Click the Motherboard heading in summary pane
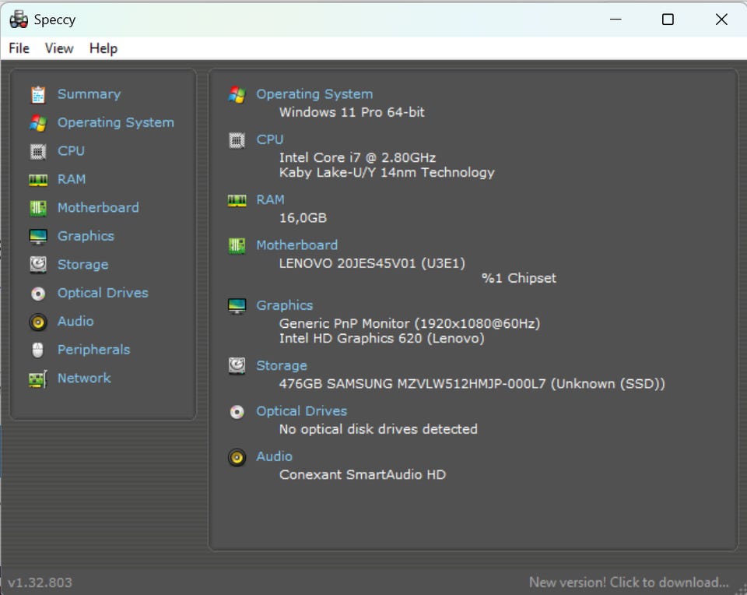The image size is (747, 595). coord(296,245)
